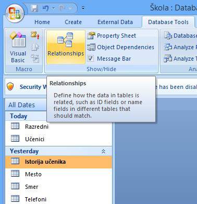
Task: Click Convert Macros to Visual Basic icon
Action: click(35, 59)
